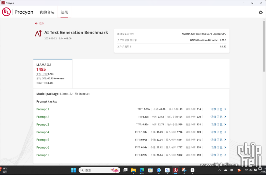Expand Prompt 4 row chevron

[x=225, y=132]
